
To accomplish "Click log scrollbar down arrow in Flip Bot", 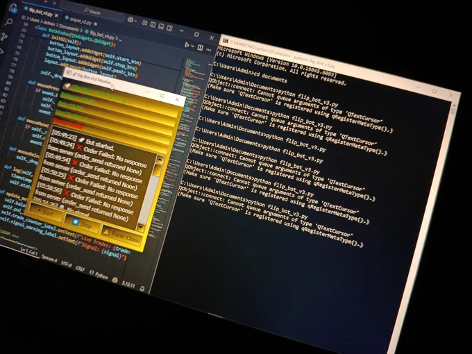I will [141, 227].
